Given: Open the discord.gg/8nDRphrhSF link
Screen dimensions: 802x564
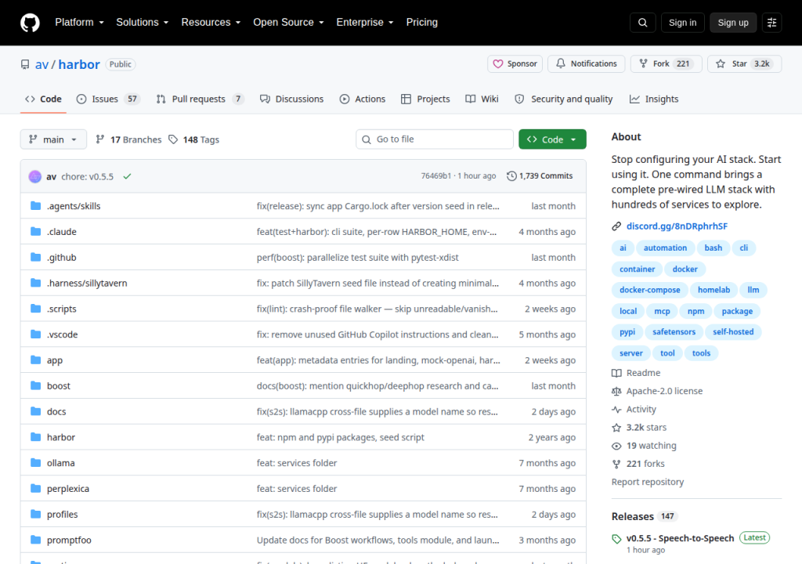Looking at the screenshot, I should tap(677, 226).
